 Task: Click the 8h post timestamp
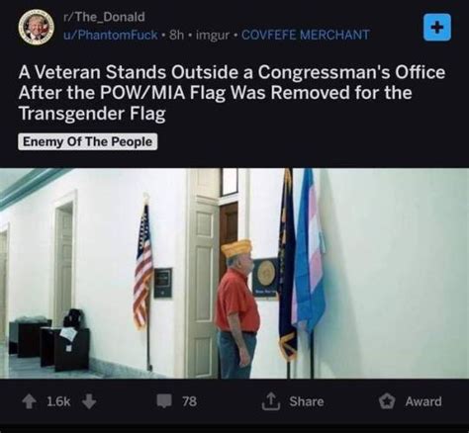coord(176,35)
